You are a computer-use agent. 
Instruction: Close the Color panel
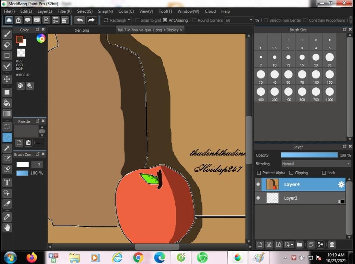(43, 29)
